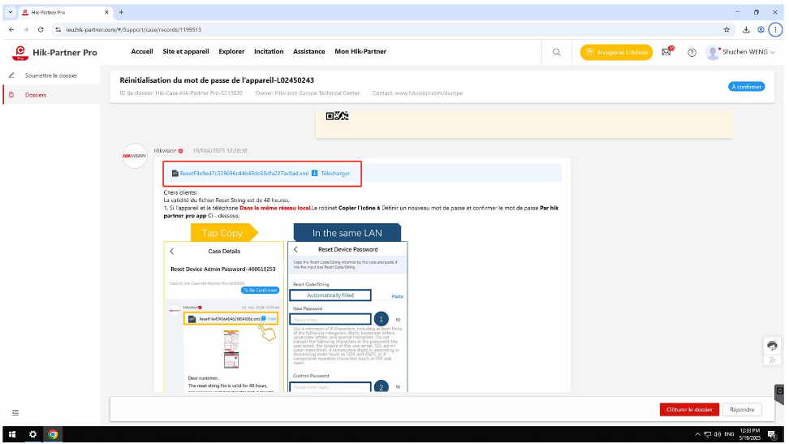Go back in browser history

click(x=11, y=30)
